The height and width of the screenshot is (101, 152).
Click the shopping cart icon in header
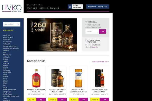[x=70, y=7]
